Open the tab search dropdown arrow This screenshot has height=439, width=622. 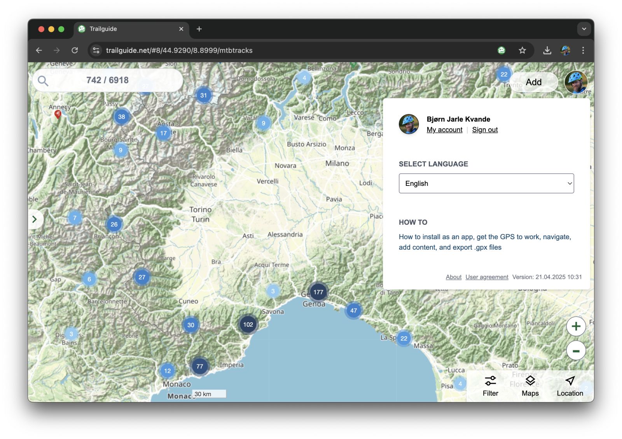pos(584,29)
